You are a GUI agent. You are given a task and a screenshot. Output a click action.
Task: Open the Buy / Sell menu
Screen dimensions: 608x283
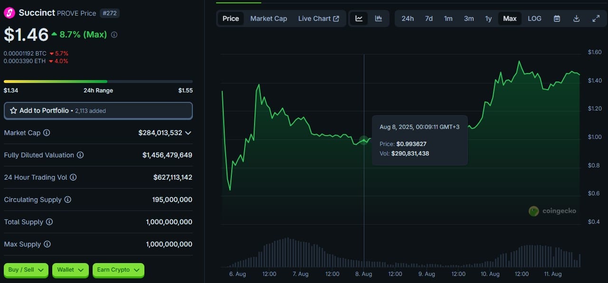coord(26,270)
